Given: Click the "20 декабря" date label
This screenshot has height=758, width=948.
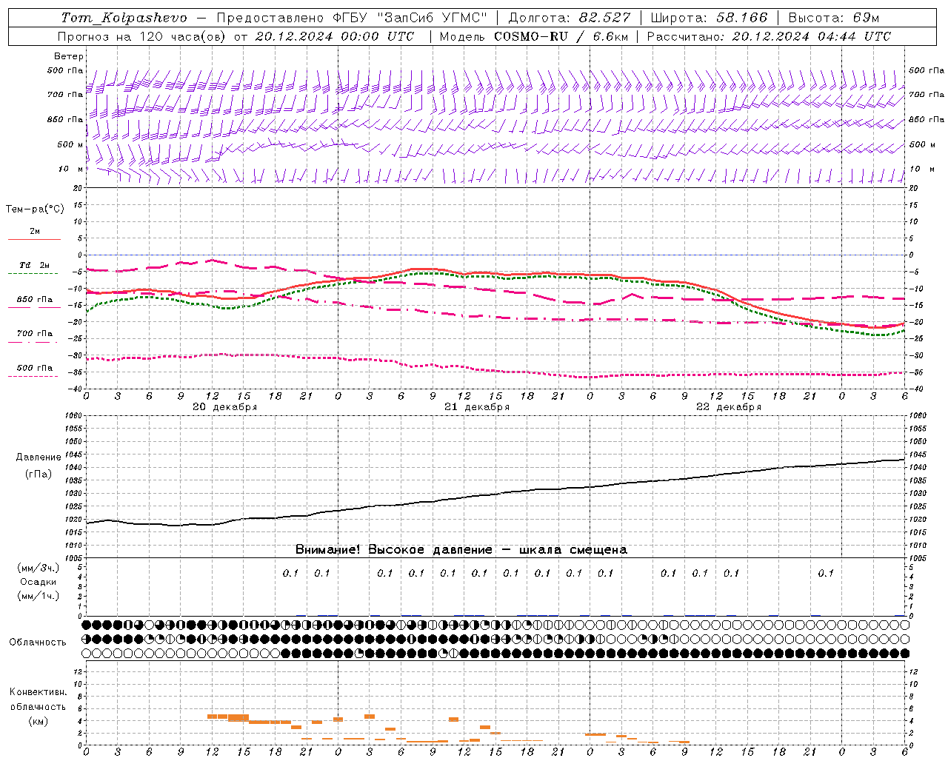Looking at the screenshot, I should tap(224, 407).
